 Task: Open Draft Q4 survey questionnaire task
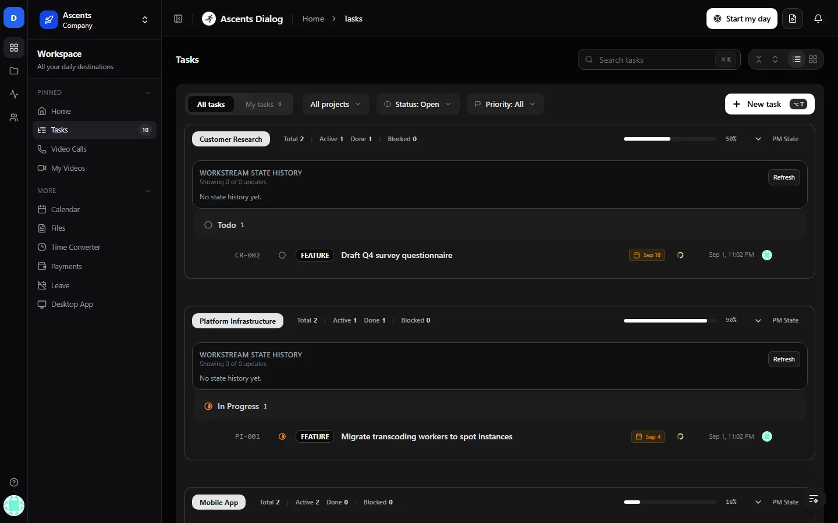pyautogui.click(x=397, y=255)
